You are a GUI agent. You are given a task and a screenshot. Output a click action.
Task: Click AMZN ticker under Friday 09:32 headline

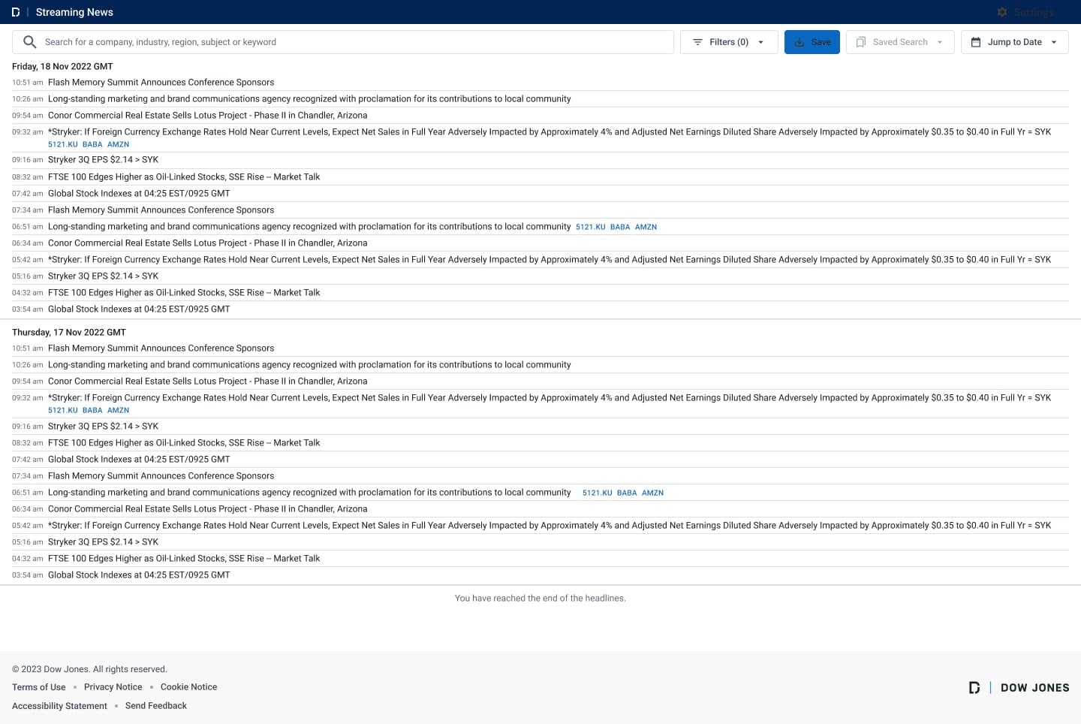pos(119,144)
